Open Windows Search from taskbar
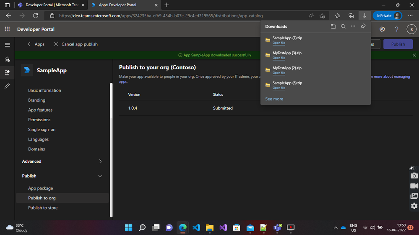This screenshot has height=235, width=419. pyautogui.click(x=142, y=227)
